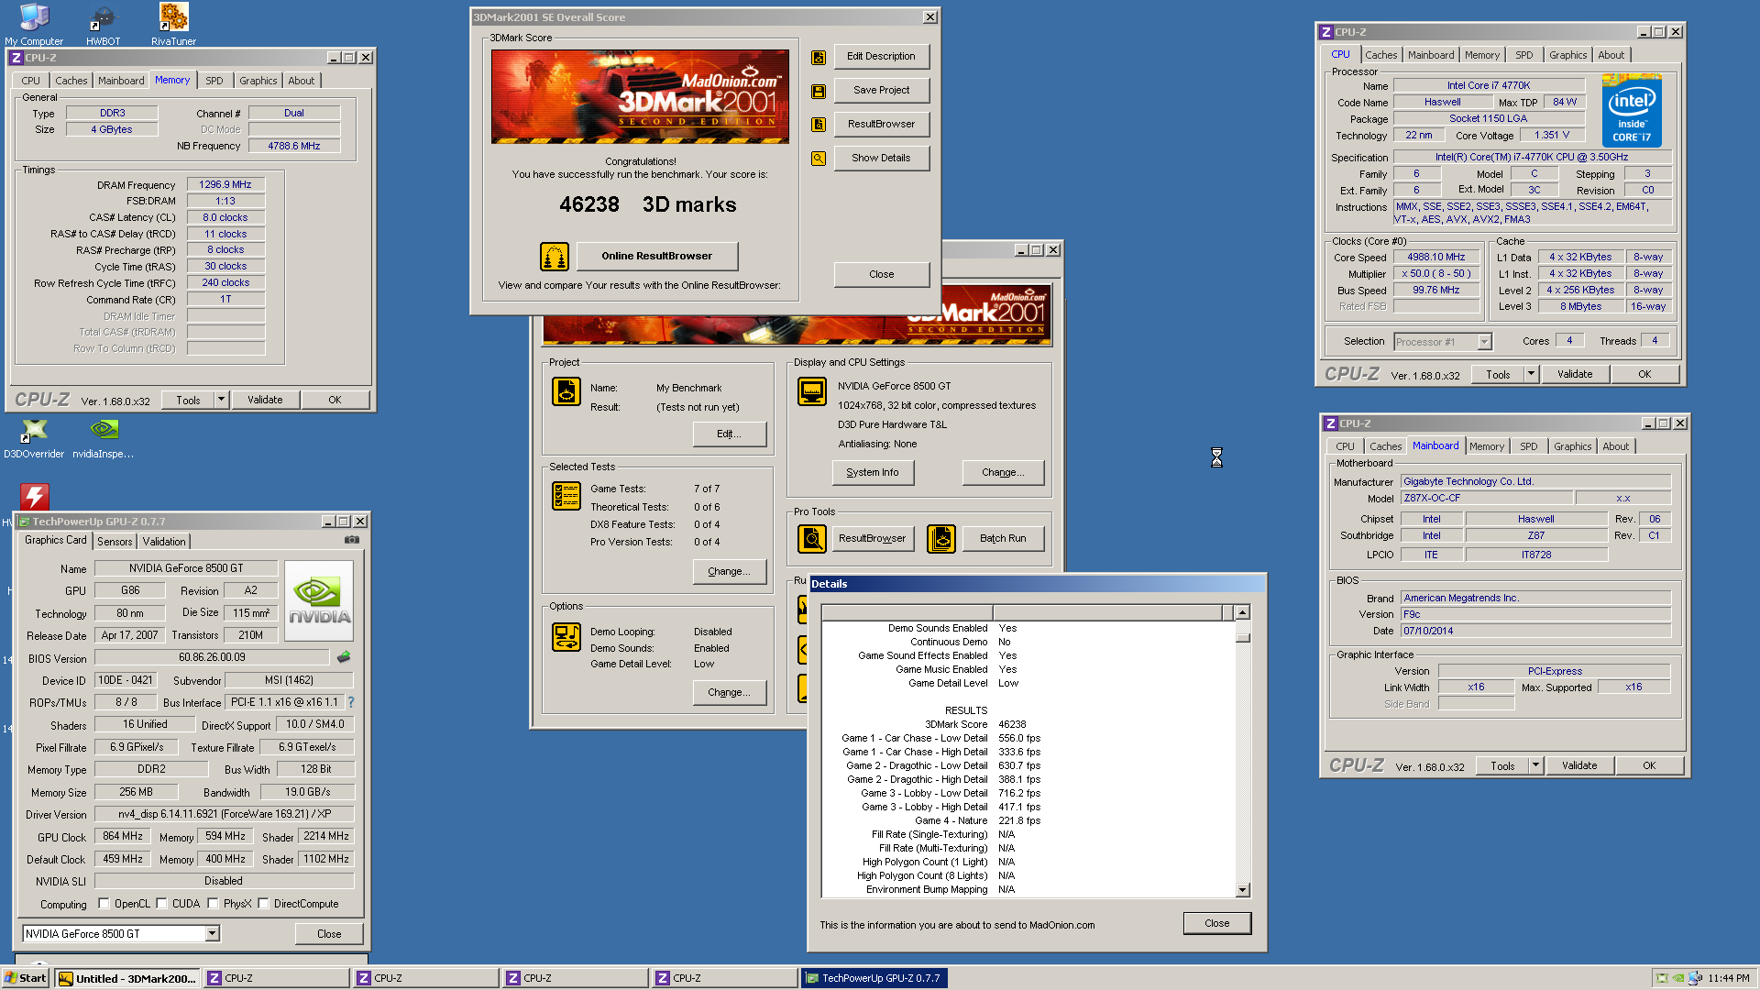
Task: Open Tools dropdown arrow in CPU tab window
Action: coord(1531,374)
